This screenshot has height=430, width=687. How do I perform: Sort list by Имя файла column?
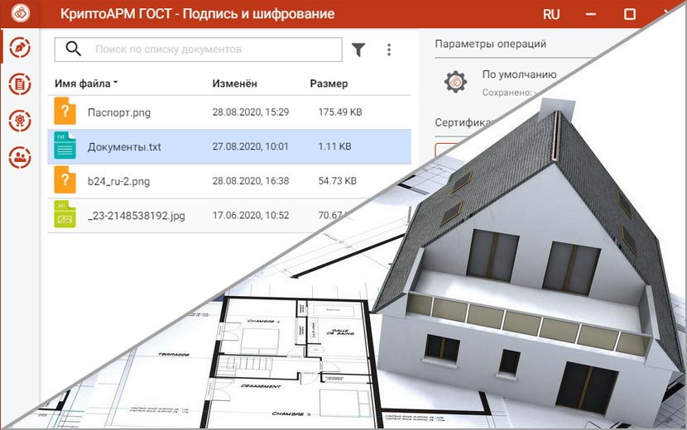[x=86, y=84]
